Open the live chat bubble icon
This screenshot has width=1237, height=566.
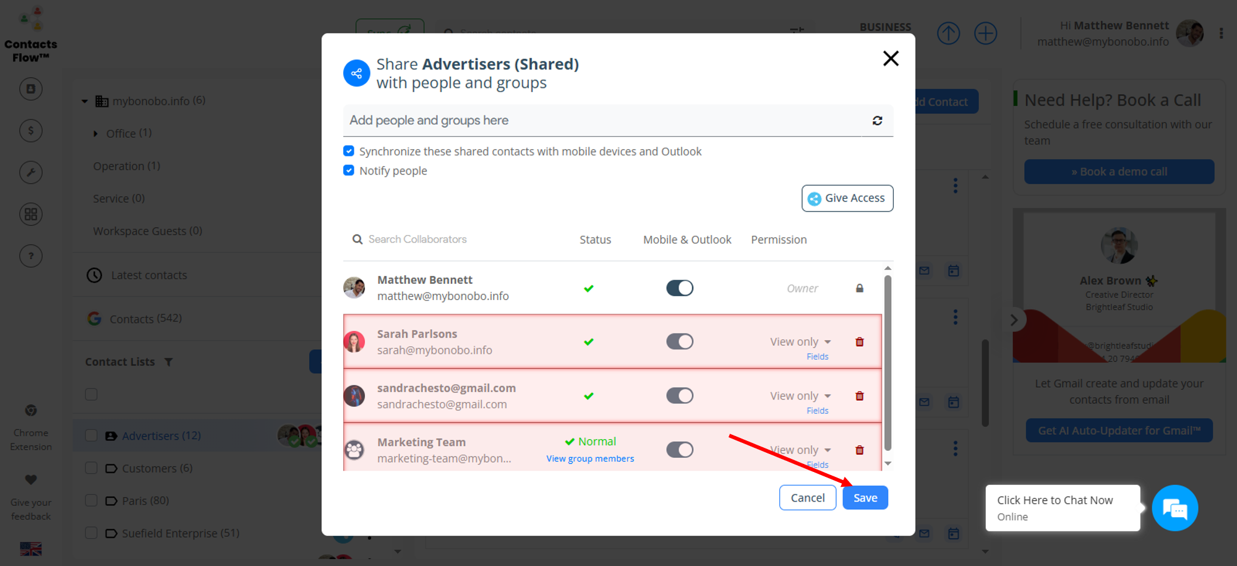click(x=1175, y=508)
